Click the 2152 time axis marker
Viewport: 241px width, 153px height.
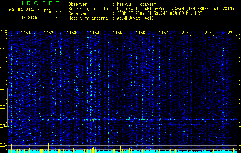coord(49,33)
